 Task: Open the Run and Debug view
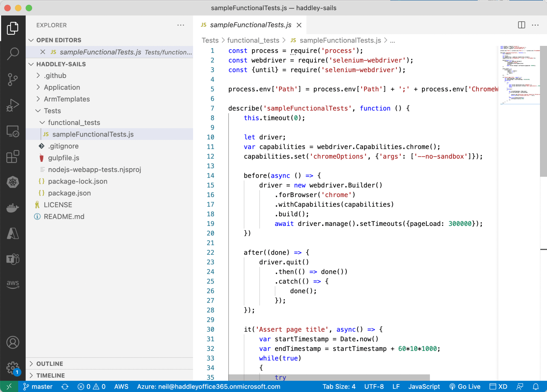[x=13, y=105]
